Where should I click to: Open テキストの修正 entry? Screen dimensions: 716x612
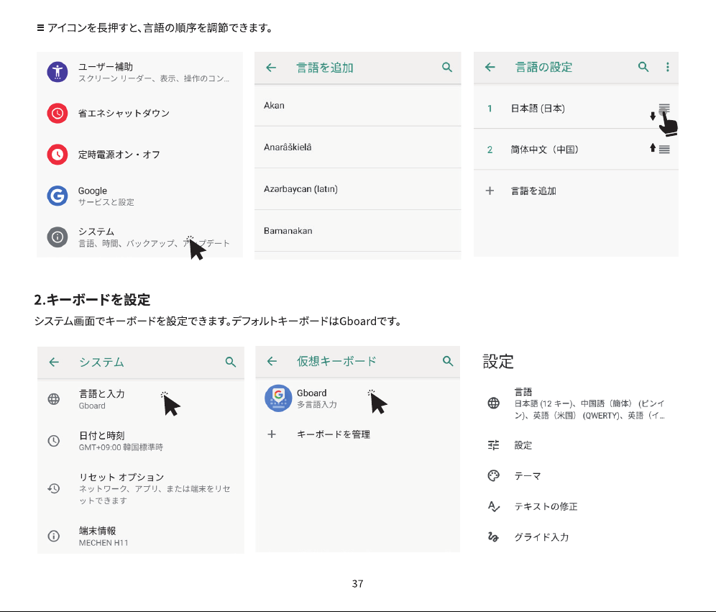[577, 506]
